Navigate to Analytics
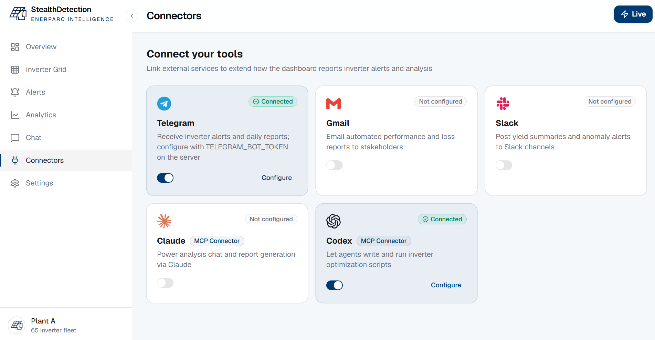 click(66, 115)
